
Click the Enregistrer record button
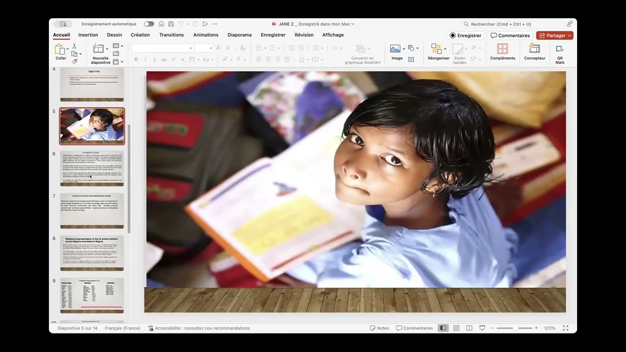coord(466,36)
